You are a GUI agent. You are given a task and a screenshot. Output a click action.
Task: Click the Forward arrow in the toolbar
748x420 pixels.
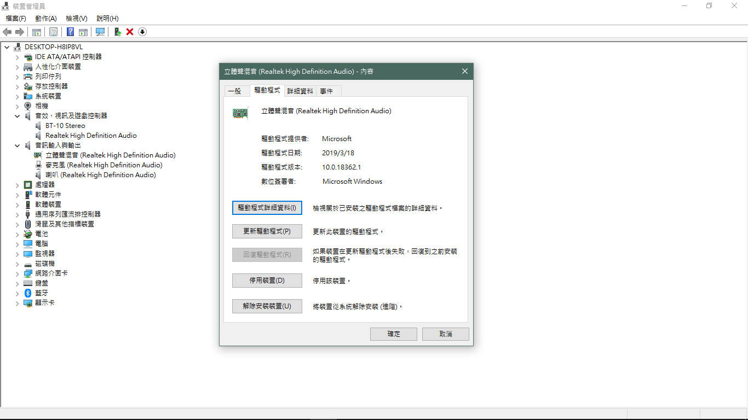19,32
